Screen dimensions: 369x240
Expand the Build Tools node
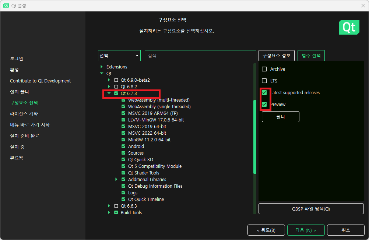(109, 212)
